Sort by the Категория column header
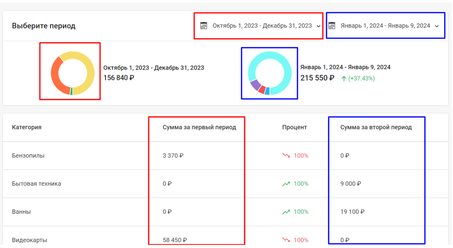This screenshot has width=453, height=248. click(26, 127)
